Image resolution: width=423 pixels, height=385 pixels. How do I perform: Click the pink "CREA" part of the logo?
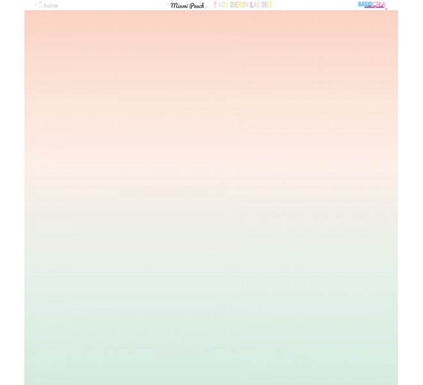379,4
